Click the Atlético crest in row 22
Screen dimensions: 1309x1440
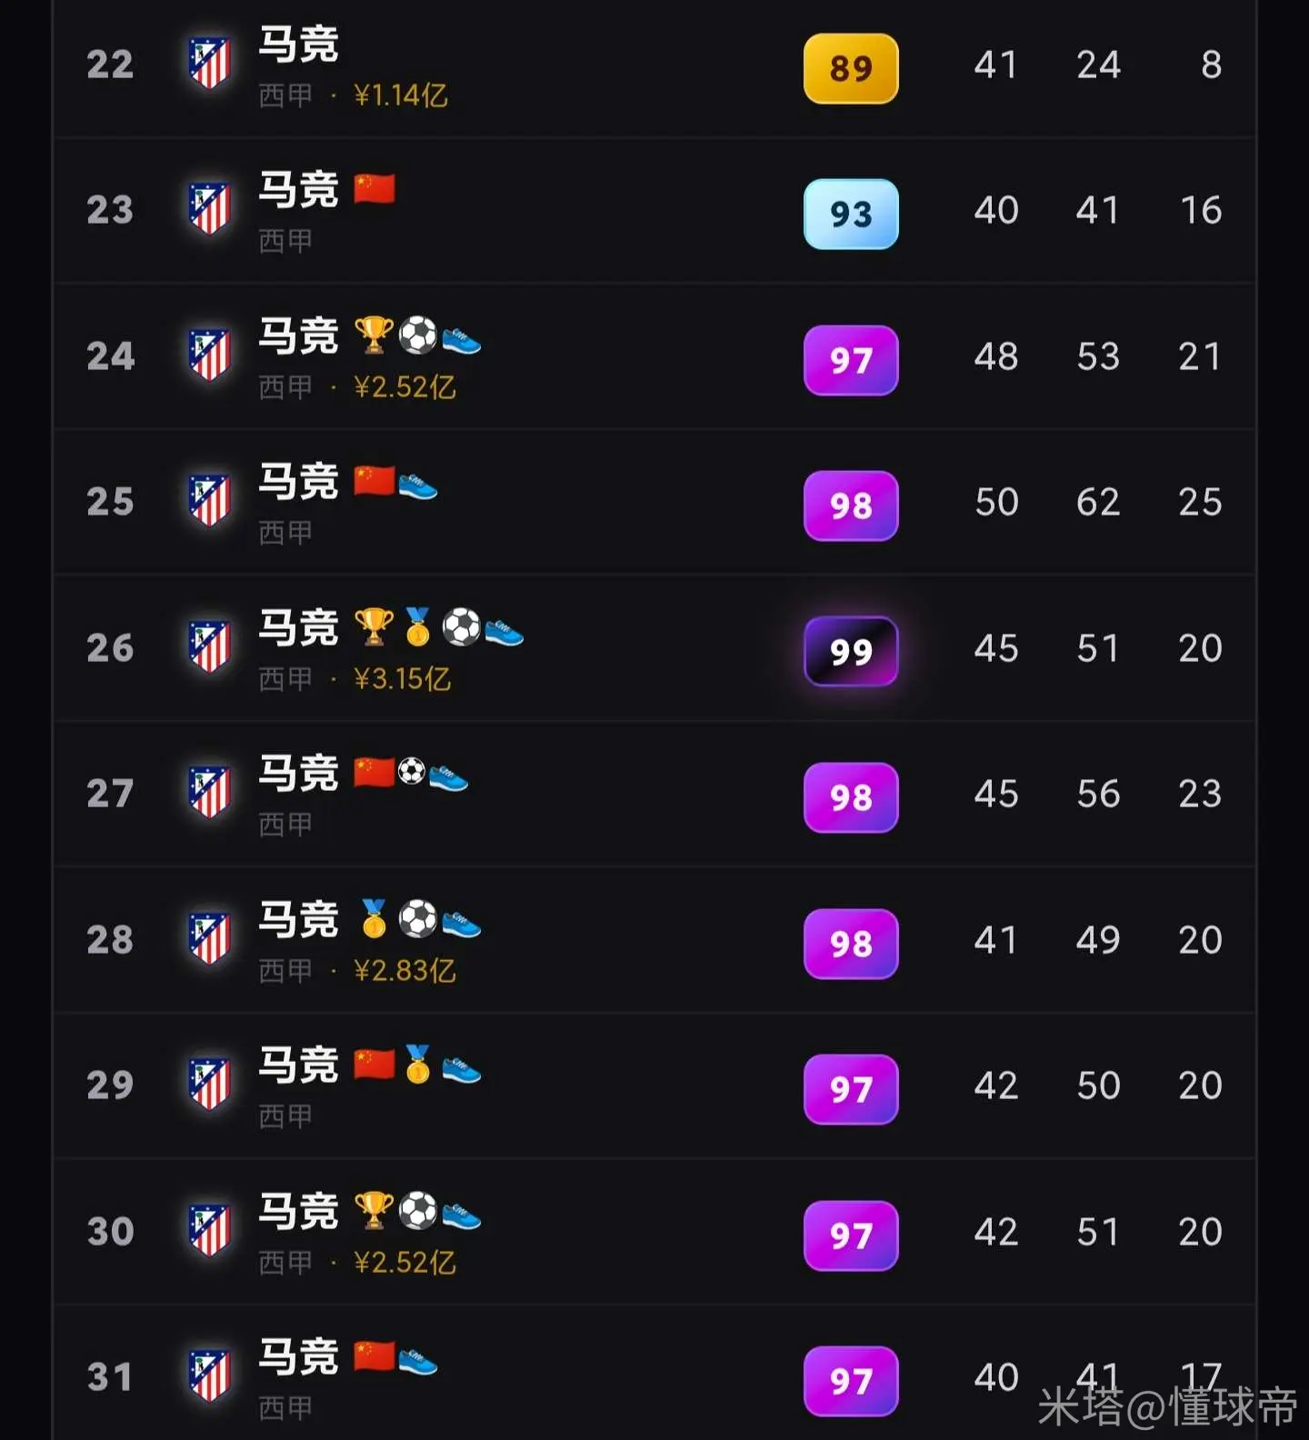point(209,63)
